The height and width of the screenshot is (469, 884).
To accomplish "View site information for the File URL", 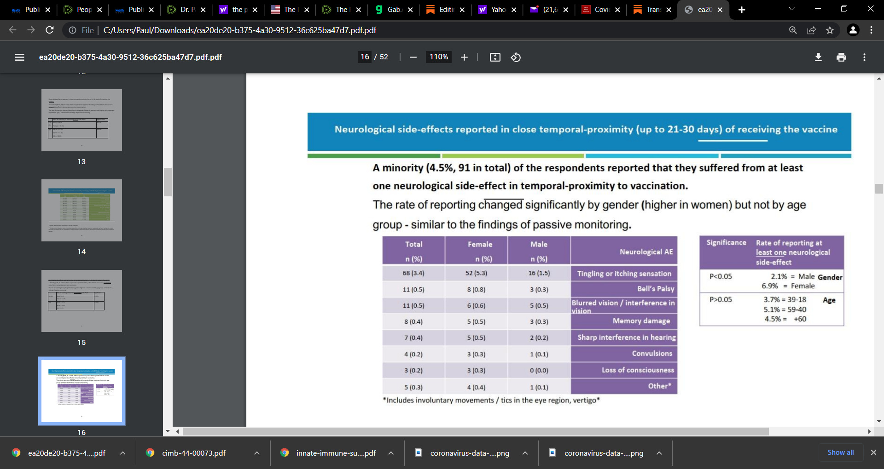I will (73, 30).
